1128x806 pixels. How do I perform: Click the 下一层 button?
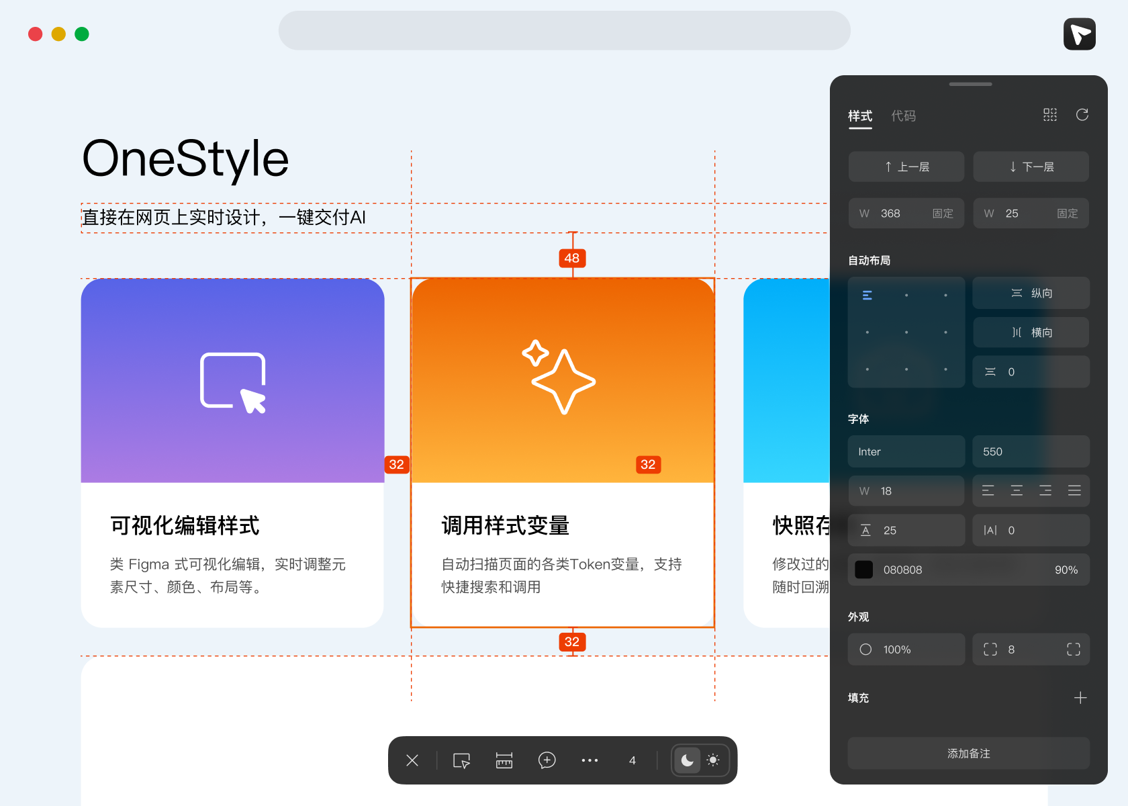(x=1031, y=167)
